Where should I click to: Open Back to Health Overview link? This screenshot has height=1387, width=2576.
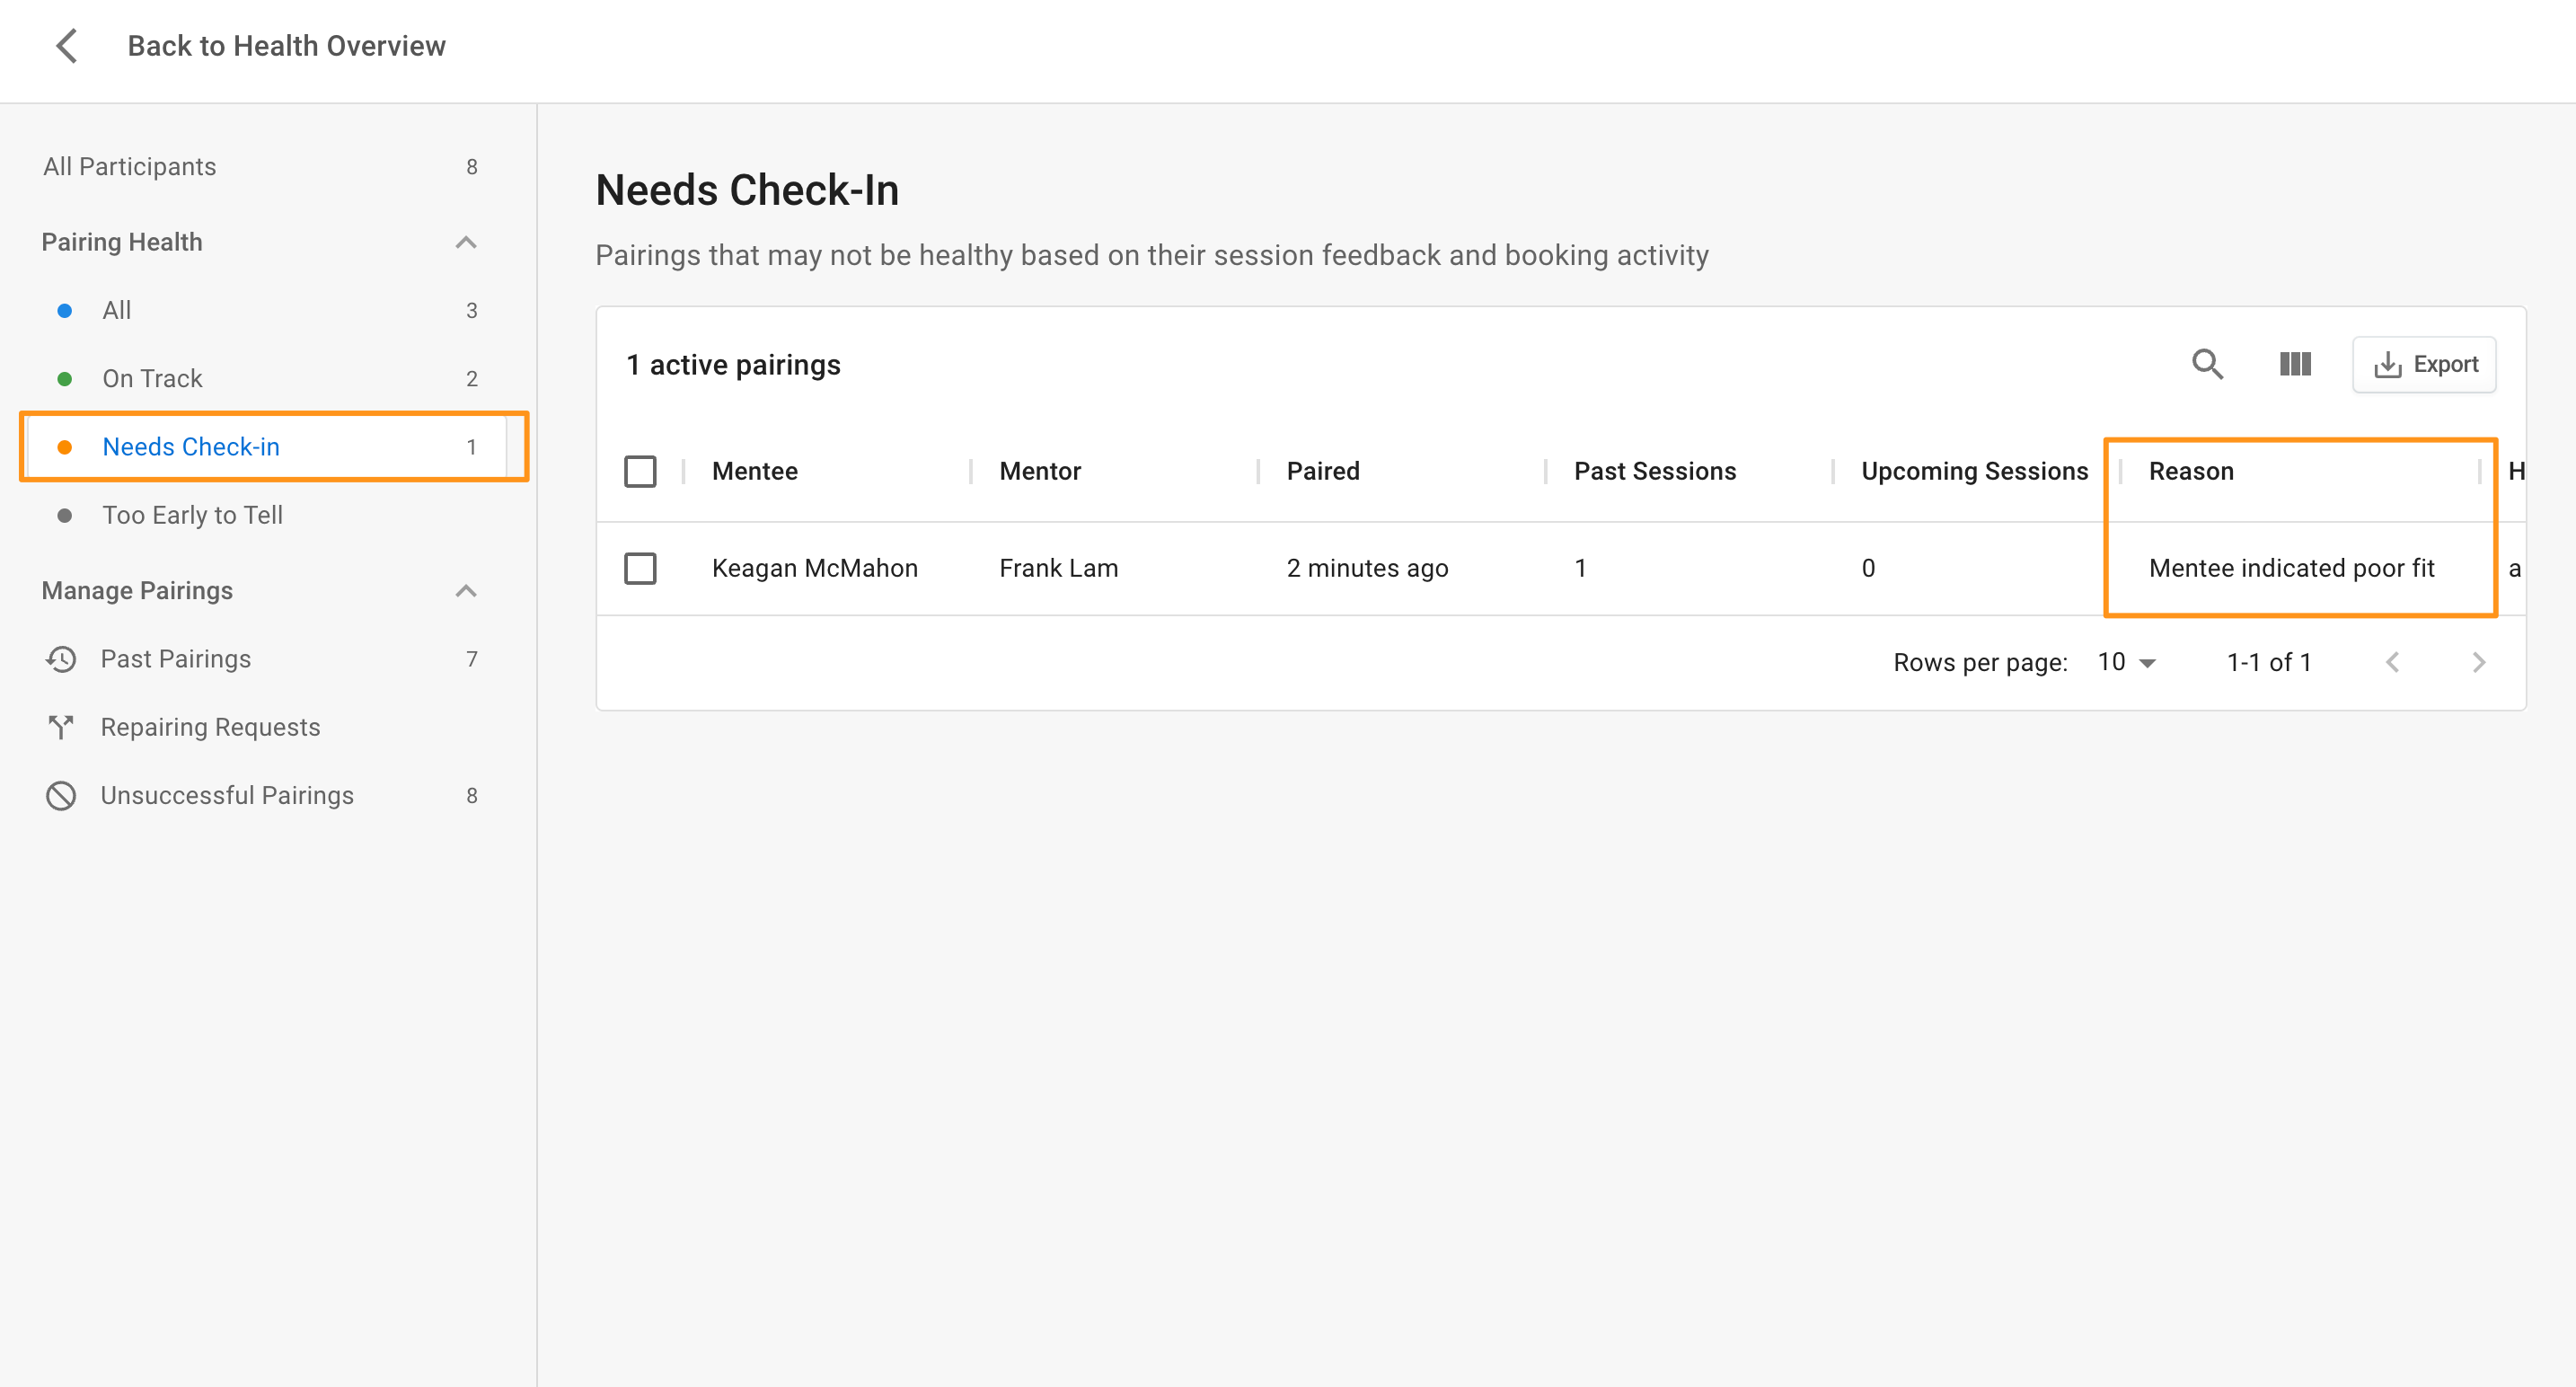click(x=286, y=46)
